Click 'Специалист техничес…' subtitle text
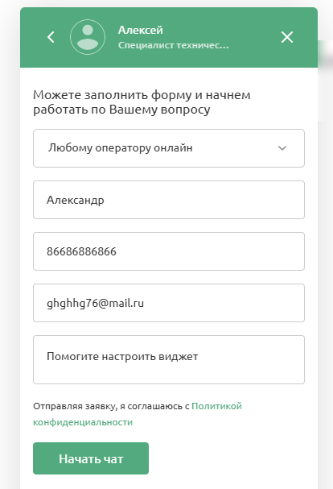This screenshot has width=333, height=489. pos(174,45)
